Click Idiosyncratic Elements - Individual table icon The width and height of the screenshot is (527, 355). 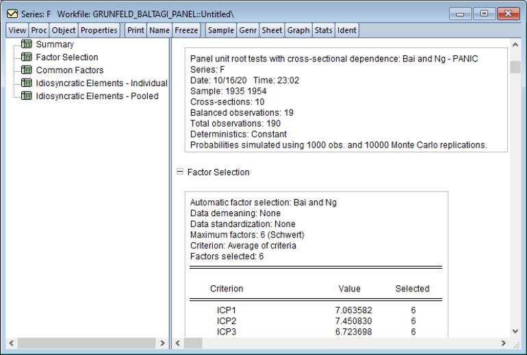pyautogui.click(x=28, y=83)
